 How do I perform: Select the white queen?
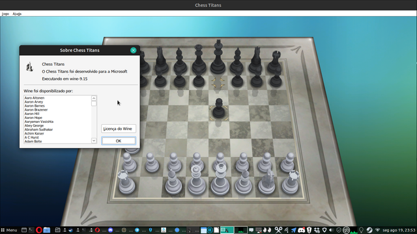[x=196, y=180]
